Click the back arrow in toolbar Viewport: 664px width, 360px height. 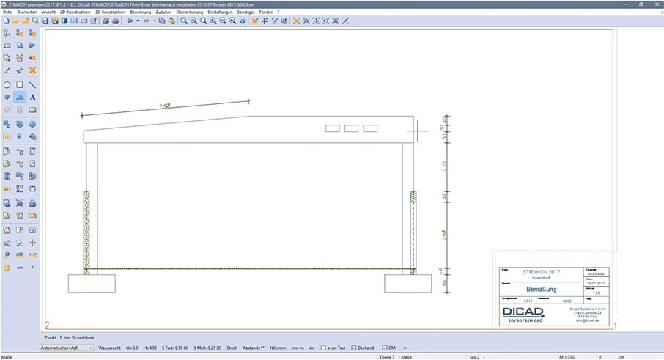(129, 21)
